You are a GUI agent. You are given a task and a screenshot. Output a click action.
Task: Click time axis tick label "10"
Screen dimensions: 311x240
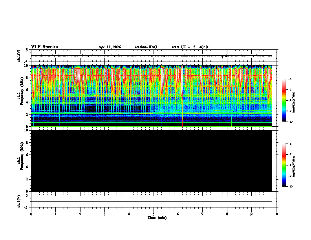tap(276, 214)
